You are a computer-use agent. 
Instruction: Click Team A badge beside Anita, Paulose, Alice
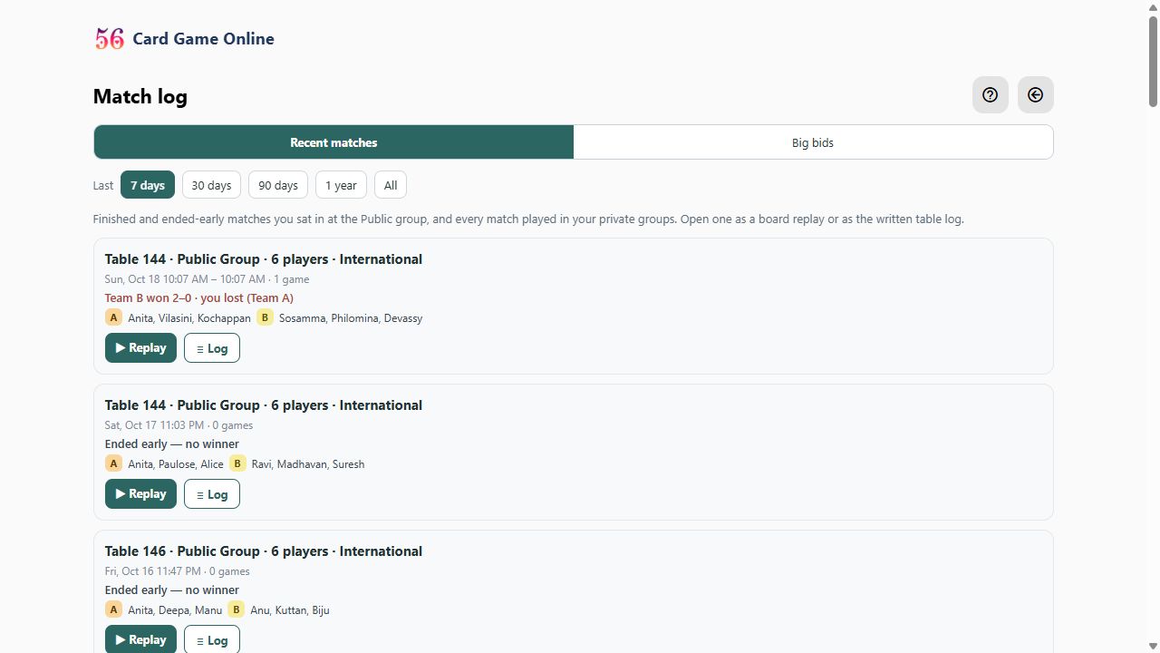113,463
